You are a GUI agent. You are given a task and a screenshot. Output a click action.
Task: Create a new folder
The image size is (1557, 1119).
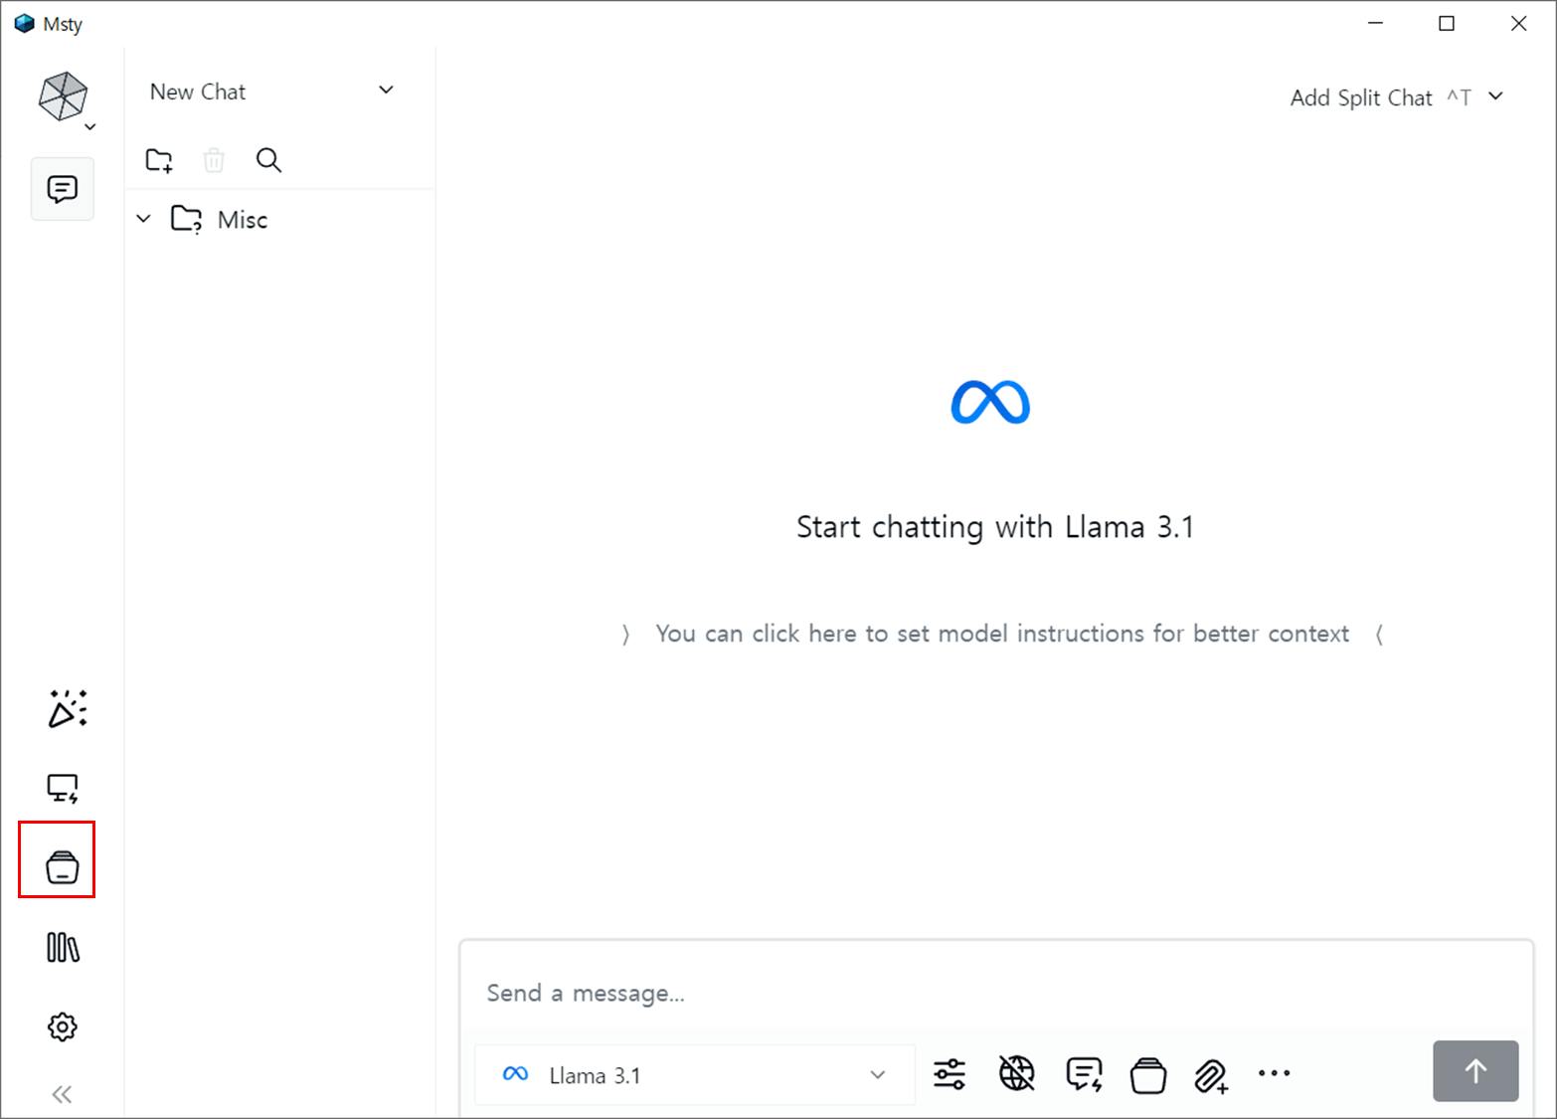point(159,160)
